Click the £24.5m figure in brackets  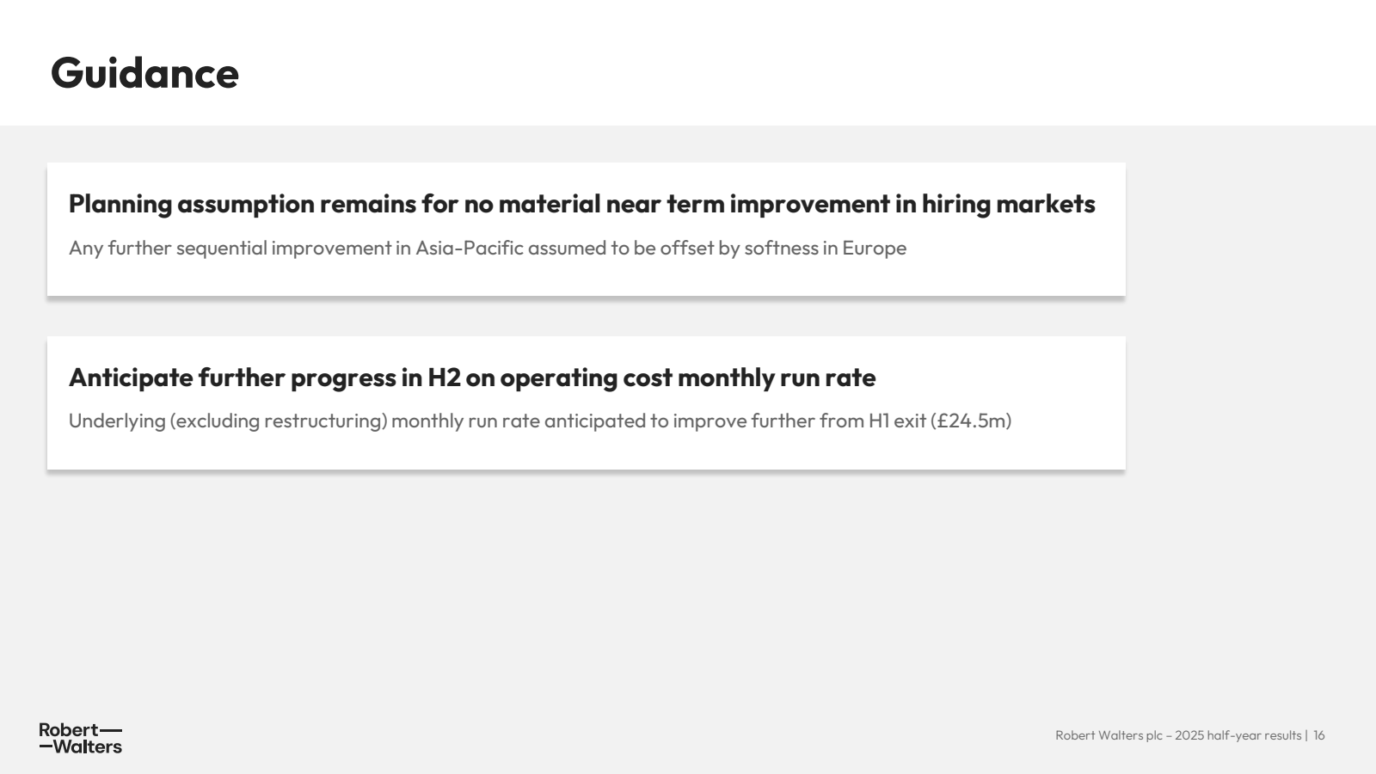coord(971,421)
